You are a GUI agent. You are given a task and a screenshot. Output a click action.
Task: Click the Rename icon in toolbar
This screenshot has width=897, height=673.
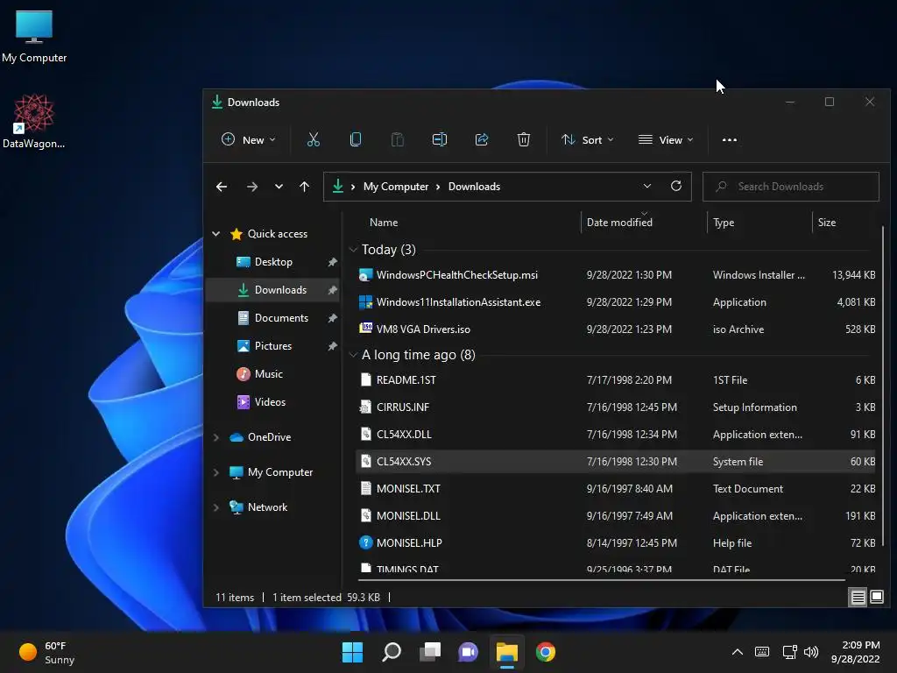[440, 139]
